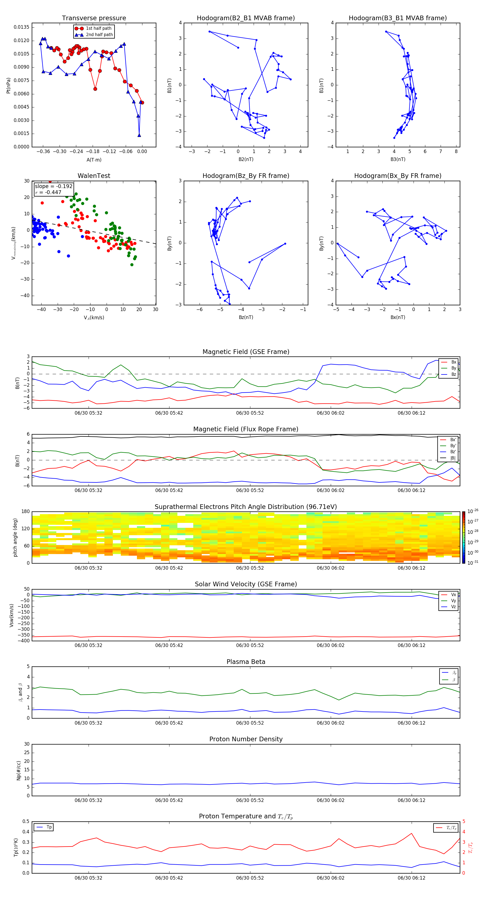The image size is (492, 902).
Task: Select "By'" in the Flux Rope legend
Action: coord(448,446)
